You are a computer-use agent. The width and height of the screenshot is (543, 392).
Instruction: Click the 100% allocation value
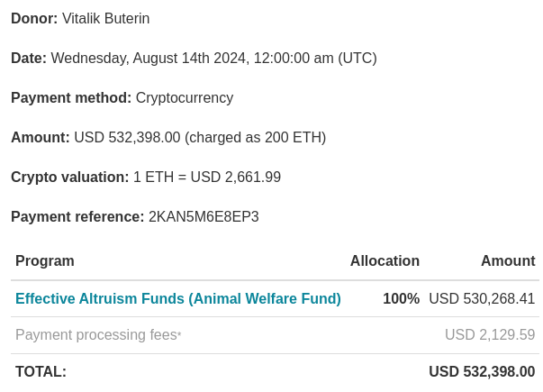401,299
